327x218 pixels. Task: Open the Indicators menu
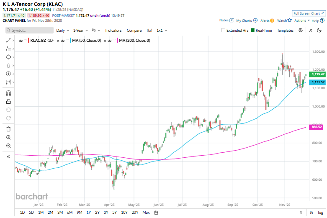point(113,31)
